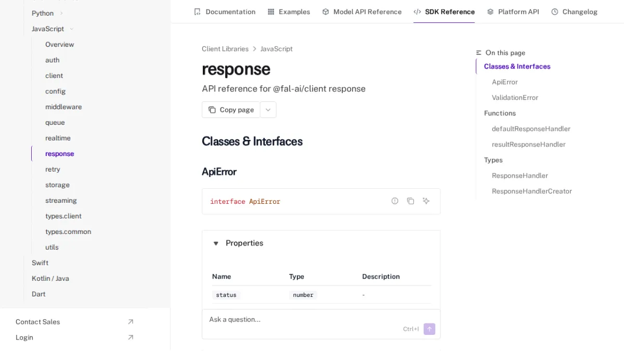The width and height of the screenshot is (624, 351).
Task: Open the retry sidebar page
Action: tap(53, 169)
